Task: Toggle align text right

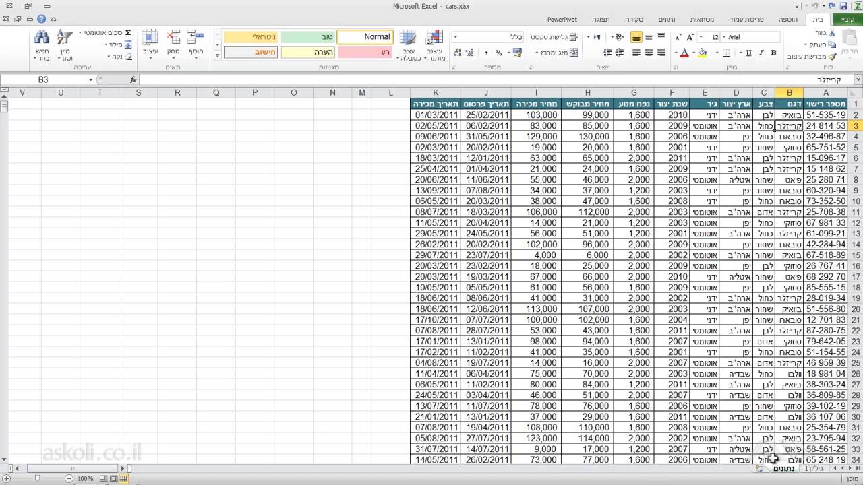Action: tap(661, 53)
